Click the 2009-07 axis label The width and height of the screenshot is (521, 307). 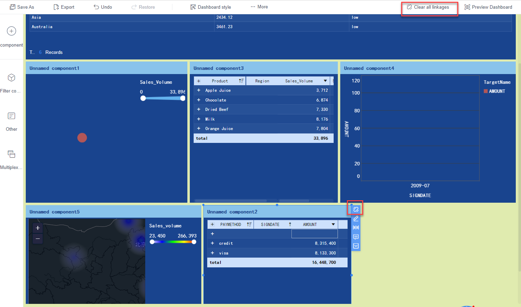pyautogui.click(x=420, y=186)
